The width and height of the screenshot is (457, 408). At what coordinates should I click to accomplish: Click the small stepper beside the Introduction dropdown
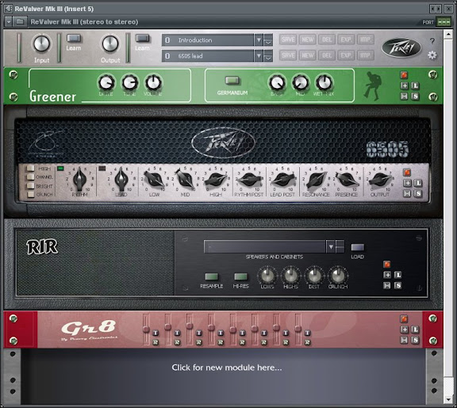(x=268, y=40)
